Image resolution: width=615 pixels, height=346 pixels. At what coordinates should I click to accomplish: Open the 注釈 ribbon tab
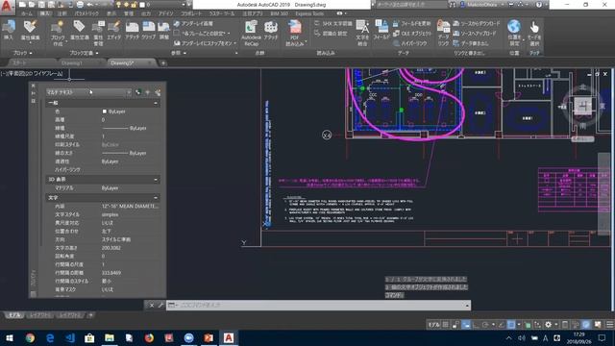(x=61, y=13)
